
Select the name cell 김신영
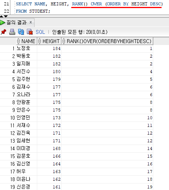pos(27,164)
